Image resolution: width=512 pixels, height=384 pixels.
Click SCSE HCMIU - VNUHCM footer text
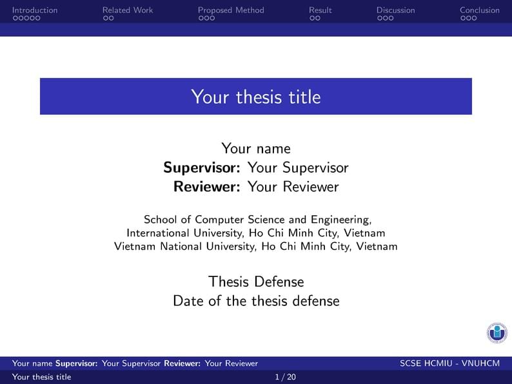click(x=449, y=363)
